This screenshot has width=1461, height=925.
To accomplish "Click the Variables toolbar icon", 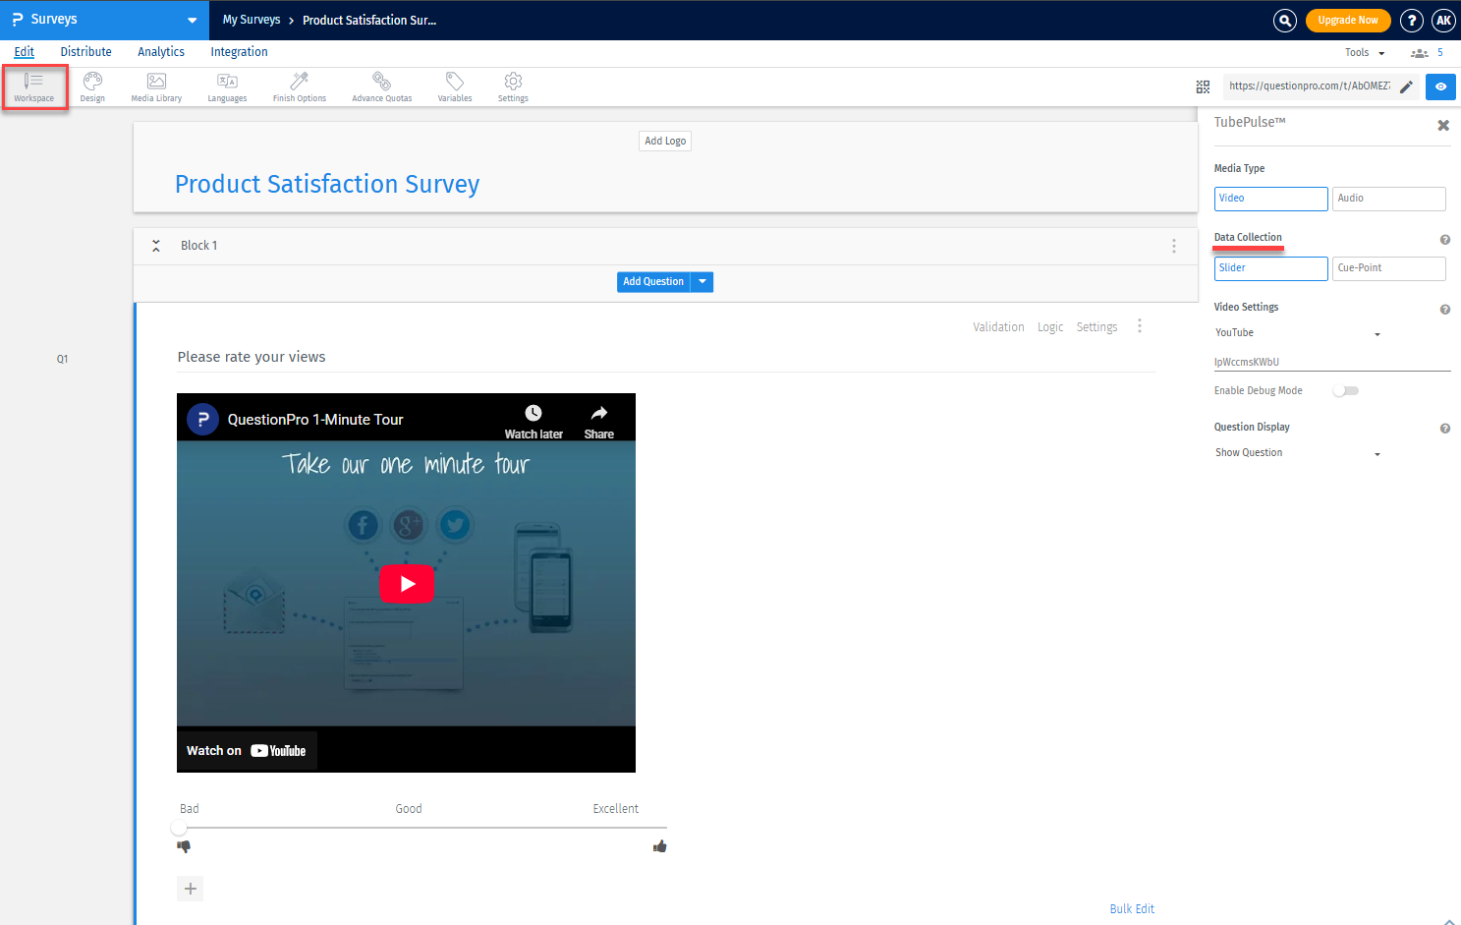I will coord(454,87).
